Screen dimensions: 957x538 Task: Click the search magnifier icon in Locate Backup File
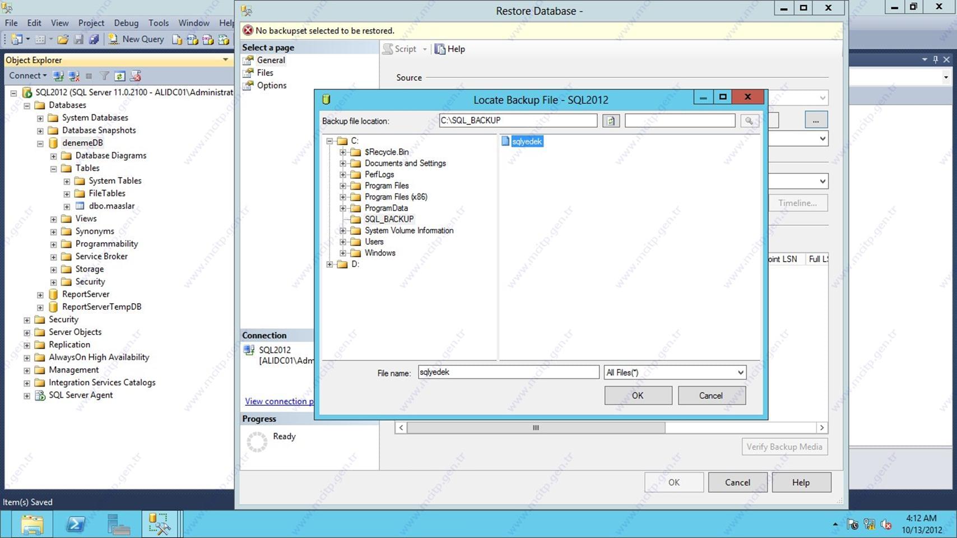click(x=749, y=120)
